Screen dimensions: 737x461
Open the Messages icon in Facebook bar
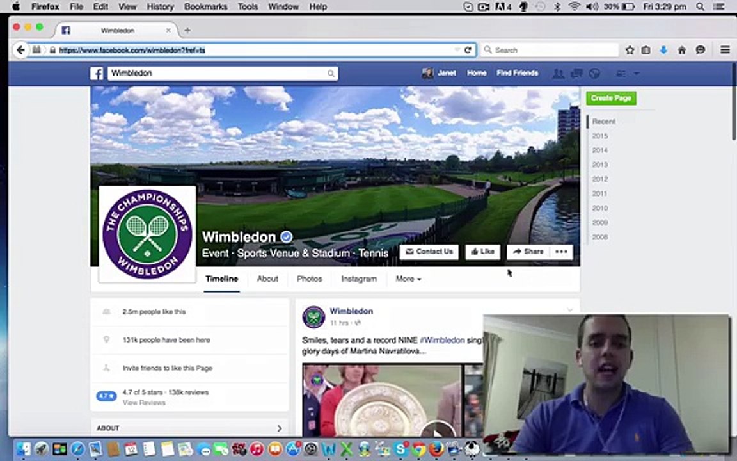click(576, 74)
